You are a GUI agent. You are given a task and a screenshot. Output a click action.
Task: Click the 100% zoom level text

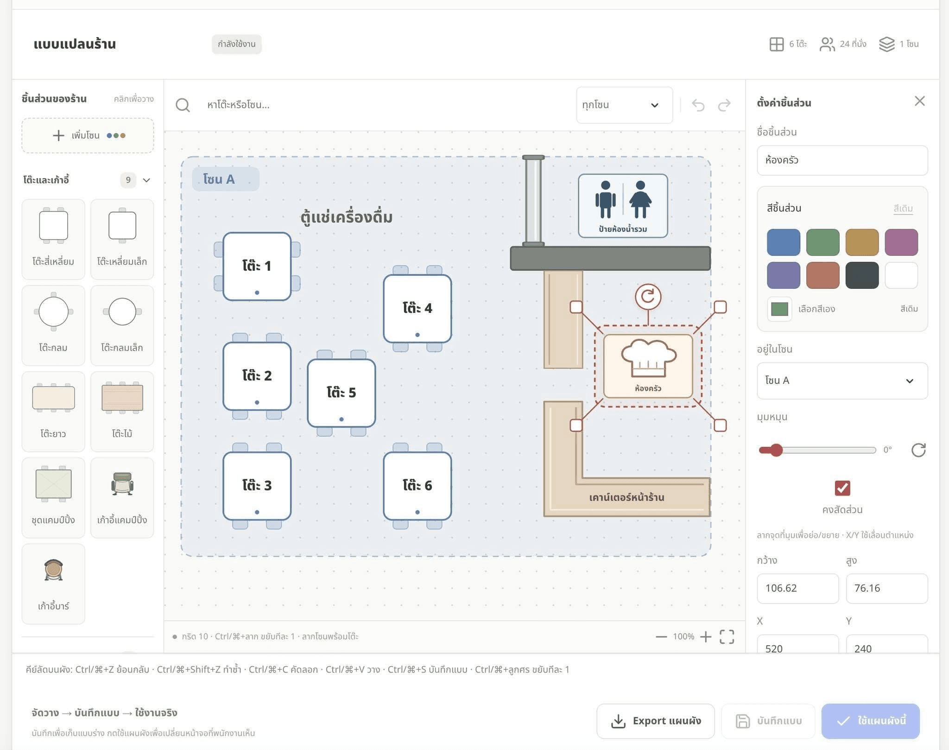click(x=683, y=637)
